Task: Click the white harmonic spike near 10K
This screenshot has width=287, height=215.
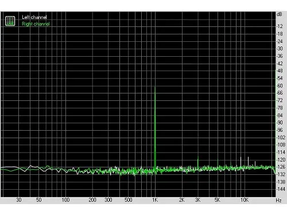Action: tap(241, 162)
